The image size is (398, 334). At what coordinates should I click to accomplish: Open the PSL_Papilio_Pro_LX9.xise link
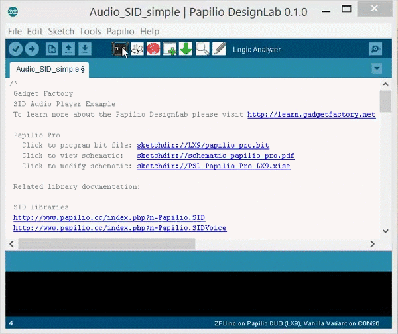pos(214,166)
